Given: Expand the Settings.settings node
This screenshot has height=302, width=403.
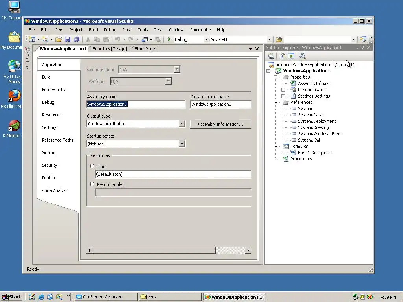Looking at the screenshot, I should (283, 96).
